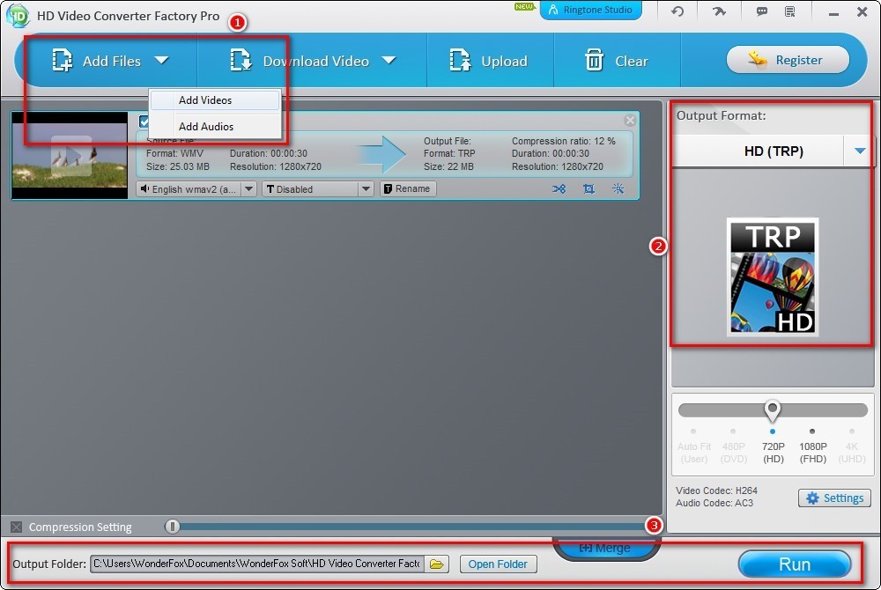Minimize the converter window
The height and width of the screenshot is (590, 881).
(833, 12)
